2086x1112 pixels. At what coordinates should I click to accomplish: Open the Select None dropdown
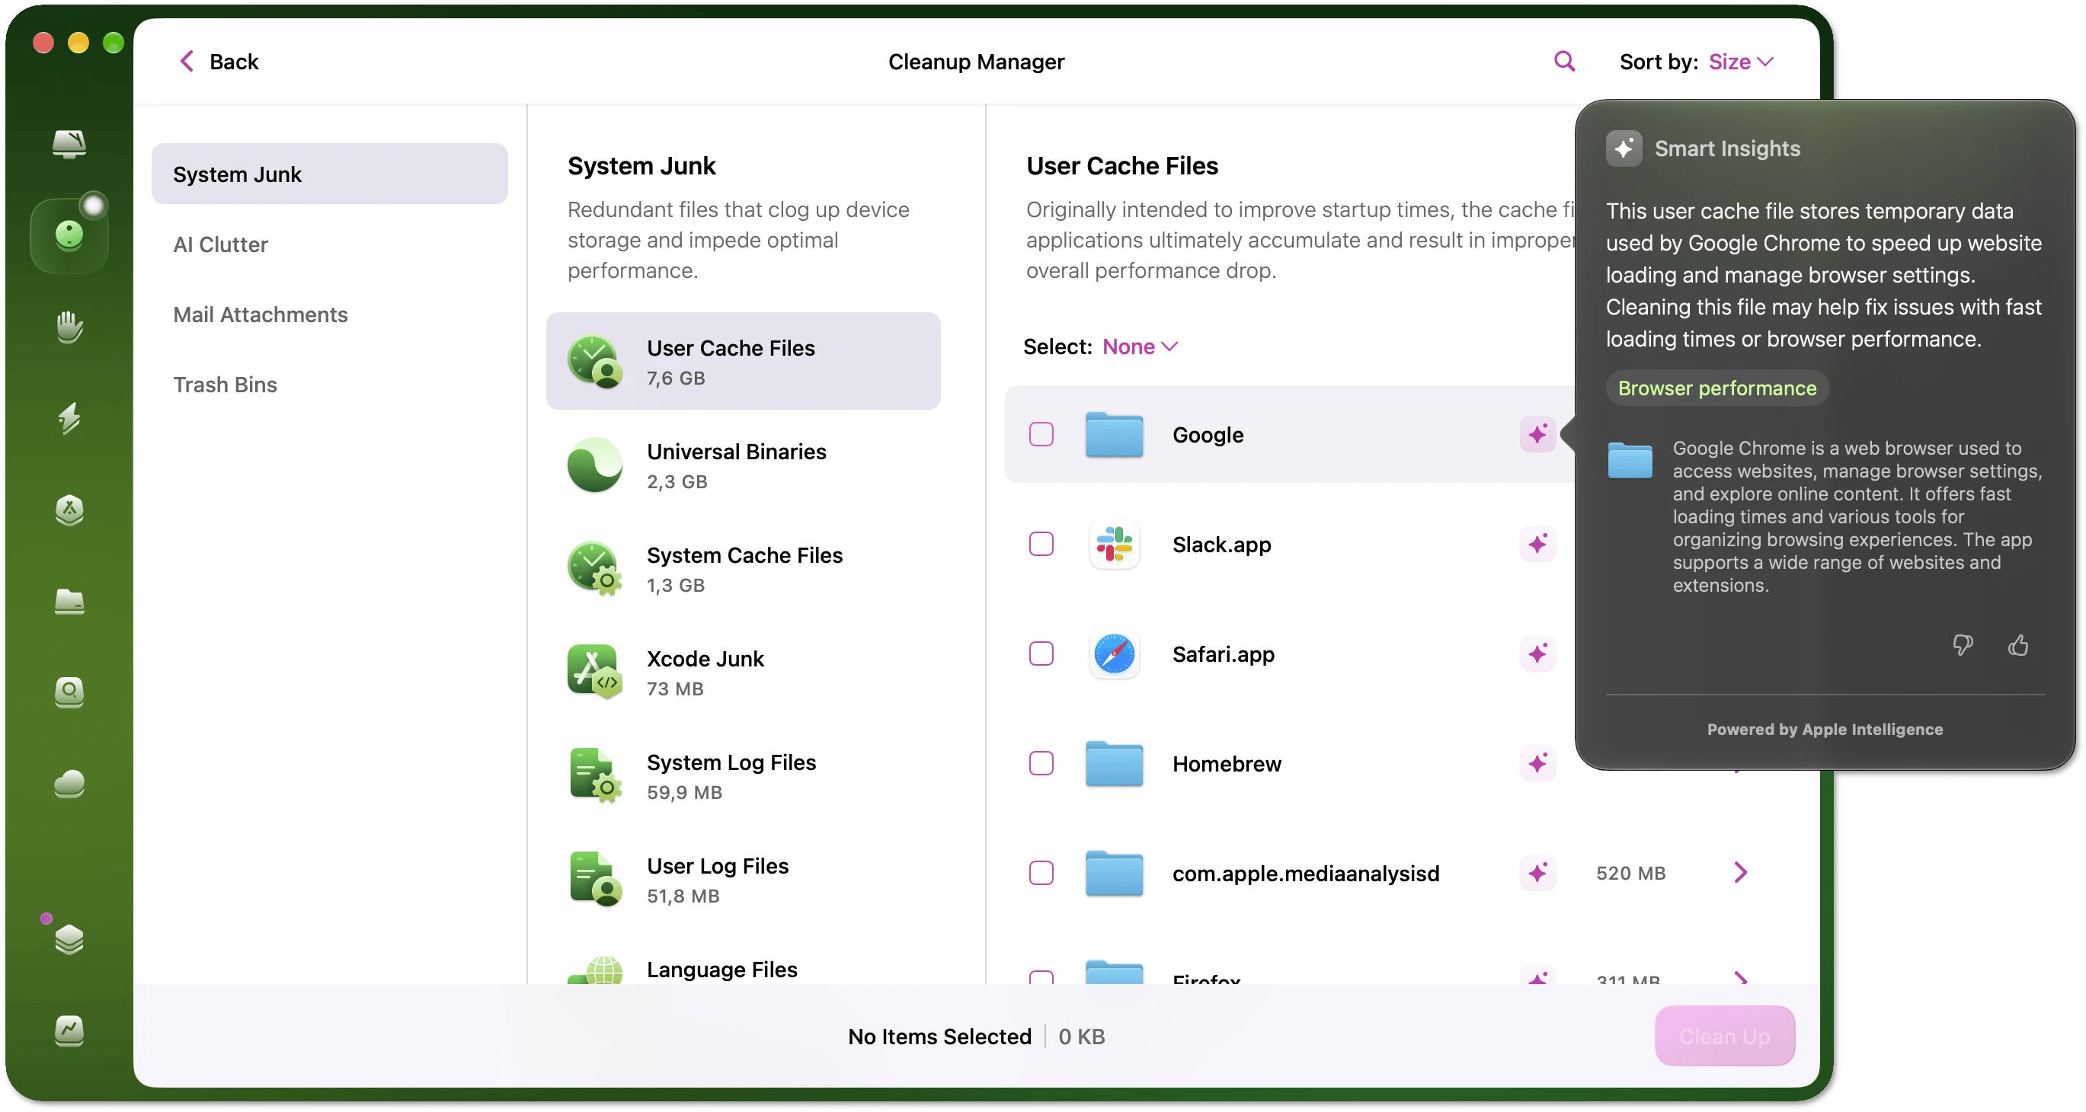click(x=1139, y=347)
